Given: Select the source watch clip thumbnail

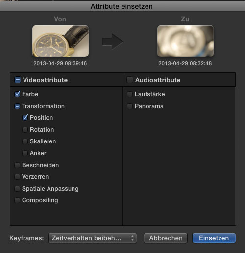Looking at the screenshot, I should pyautogui.click(x=60, y=41).
